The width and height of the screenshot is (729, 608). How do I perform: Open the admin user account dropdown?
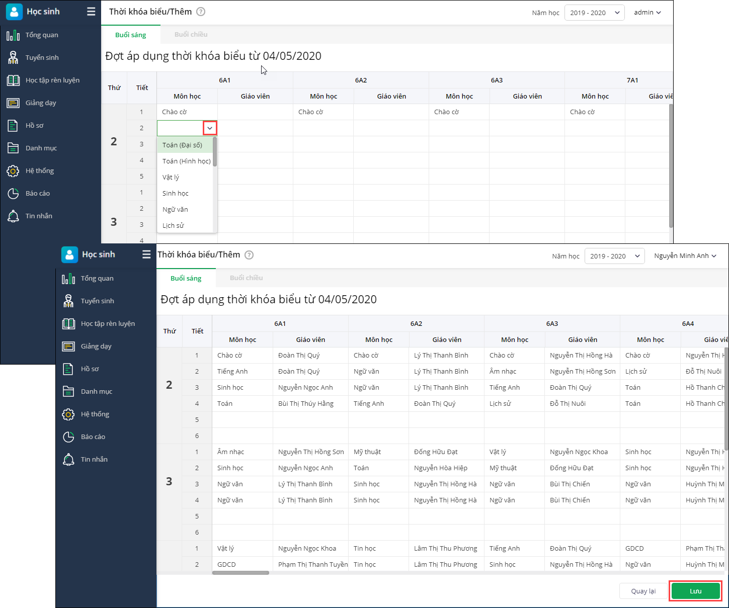coord(647,13)
